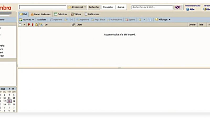Sort by message status column icon

point(41,25)
